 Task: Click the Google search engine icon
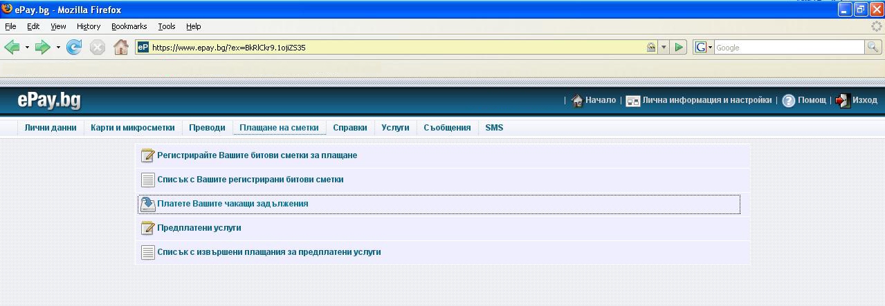[x=700, y=48]
